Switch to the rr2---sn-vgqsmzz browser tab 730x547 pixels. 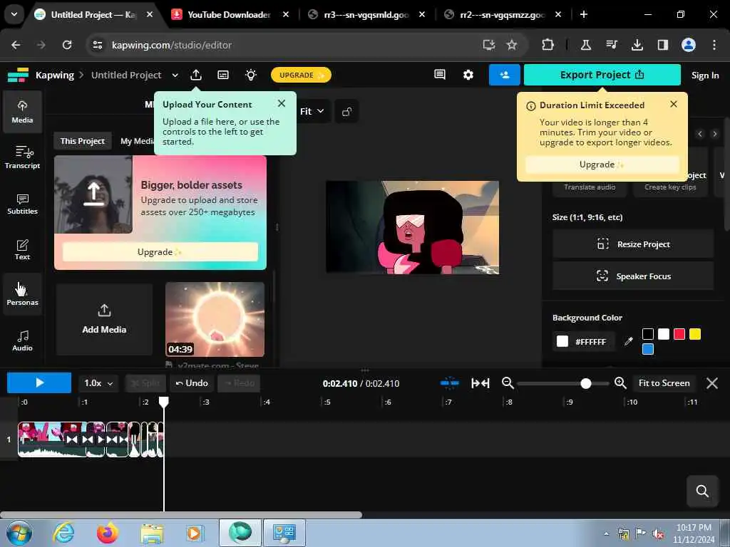click(502, 14)
